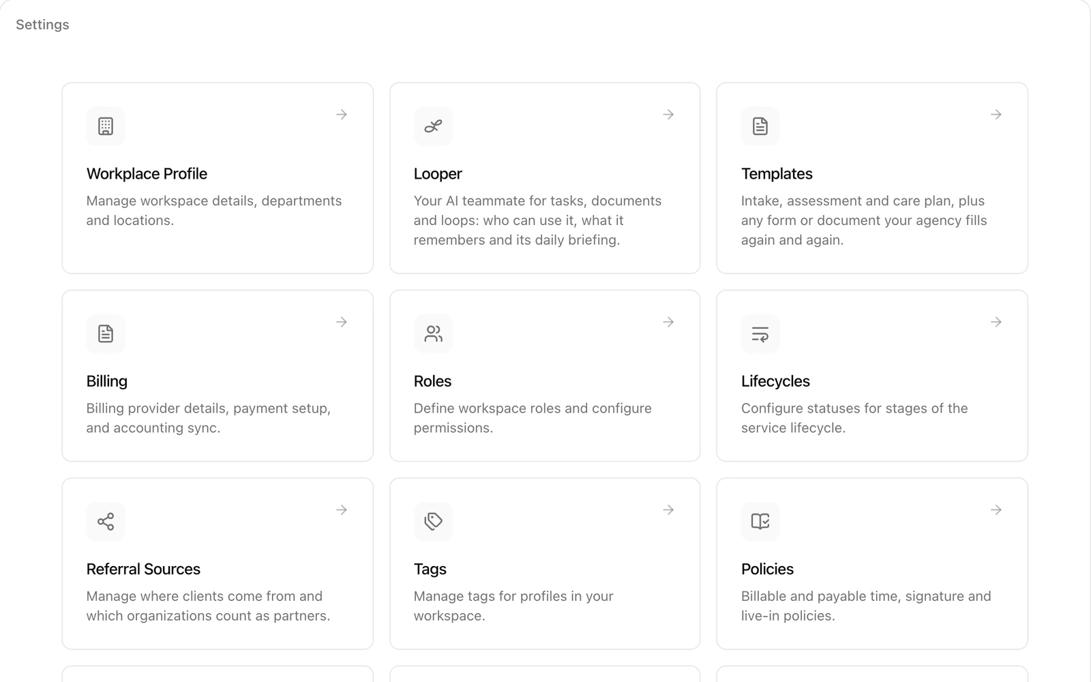Open arrow on Templates card
This screenshot has width=1091, height=682.
(996, 115)
